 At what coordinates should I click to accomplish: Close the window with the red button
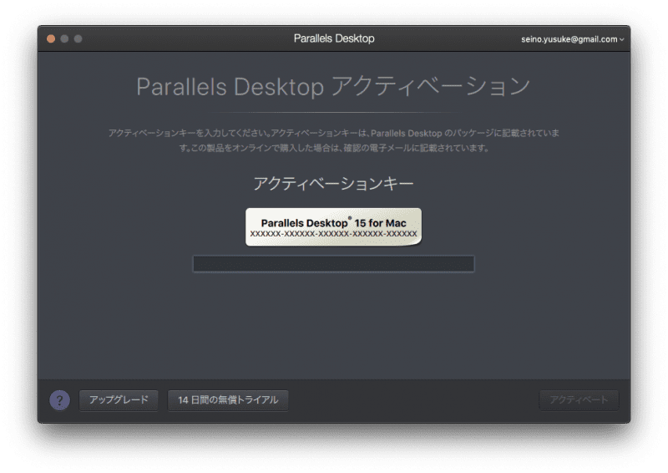51,38
